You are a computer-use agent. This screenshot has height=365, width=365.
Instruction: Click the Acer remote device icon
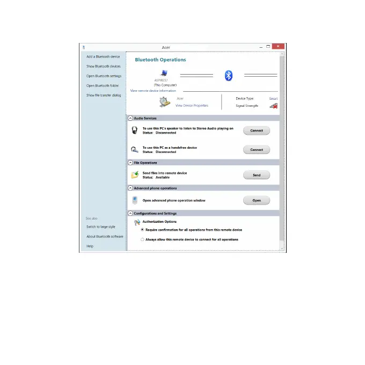tap(164, 102)
